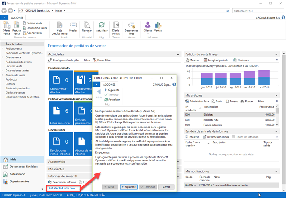Expand Pedidos venta tree node
This screenshot has height=198, width=286.
tap(2, 49)
